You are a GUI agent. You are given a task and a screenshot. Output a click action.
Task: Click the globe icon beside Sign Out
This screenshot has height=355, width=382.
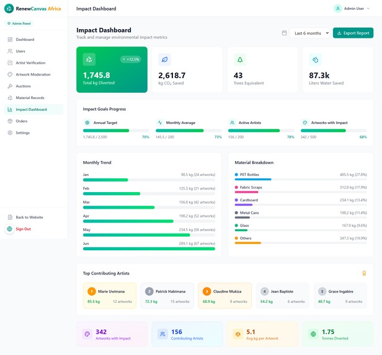[9, 229]
